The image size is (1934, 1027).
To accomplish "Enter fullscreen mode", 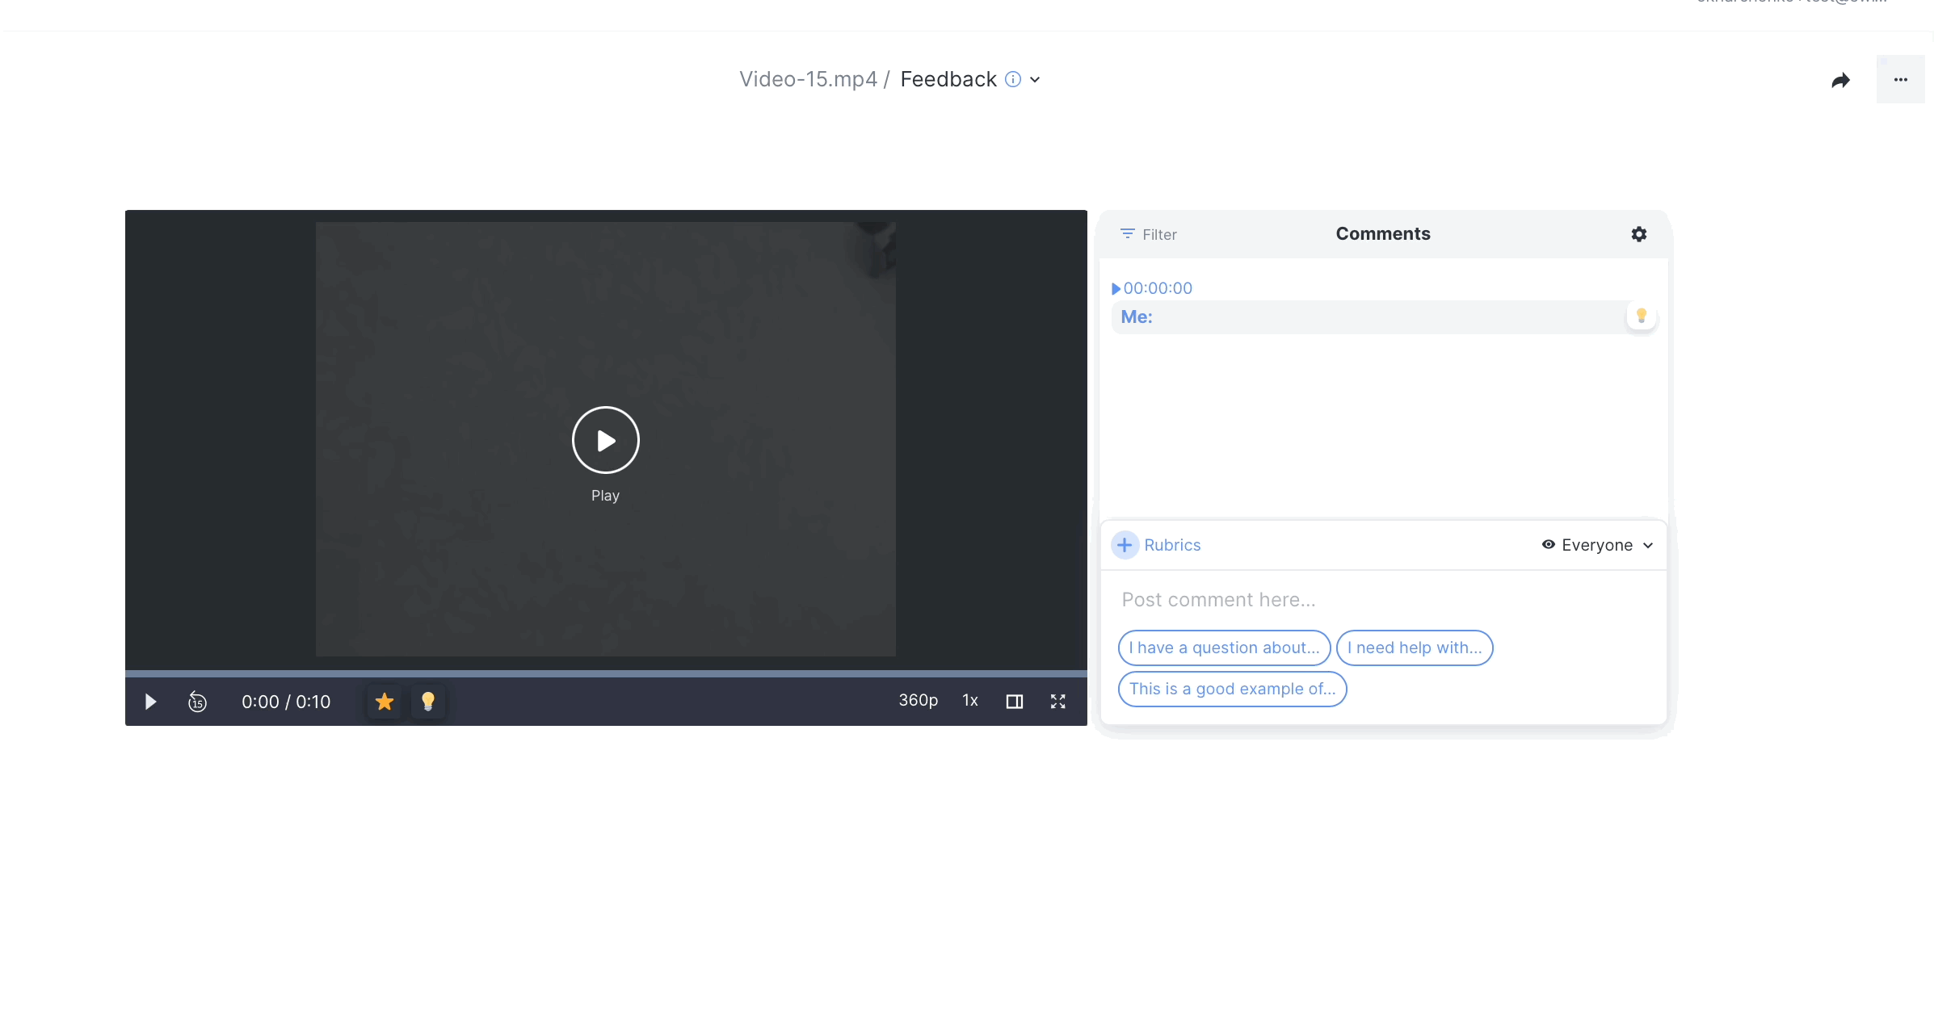I will (1057, 702).
